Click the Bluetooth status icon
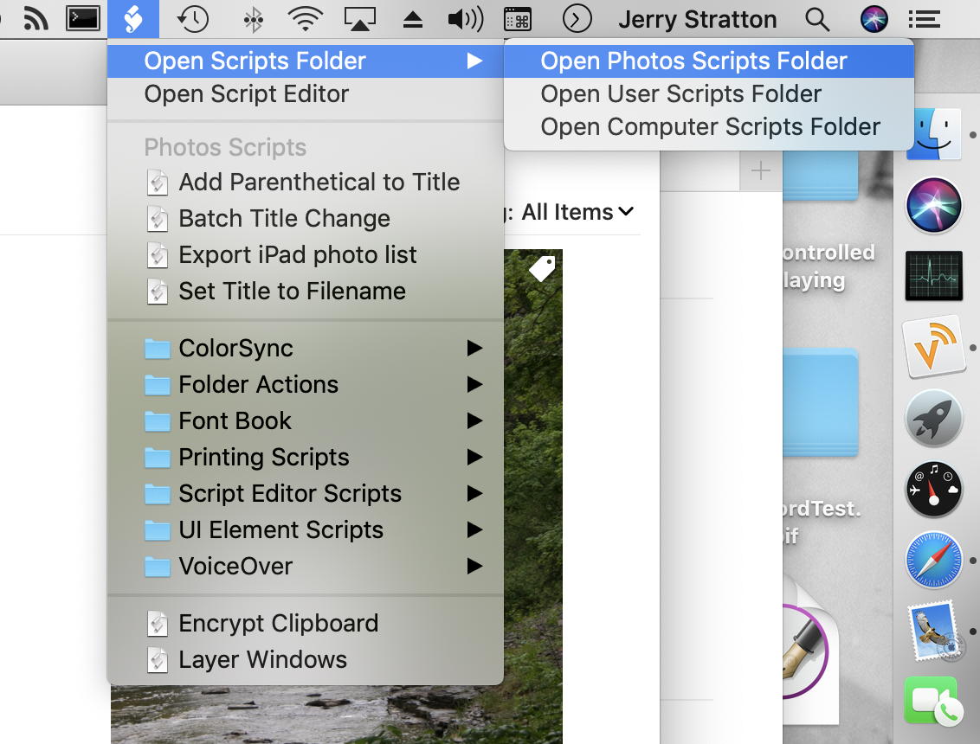Image resolution: width=980 pixels, height=744 pixels. (253, 18)
